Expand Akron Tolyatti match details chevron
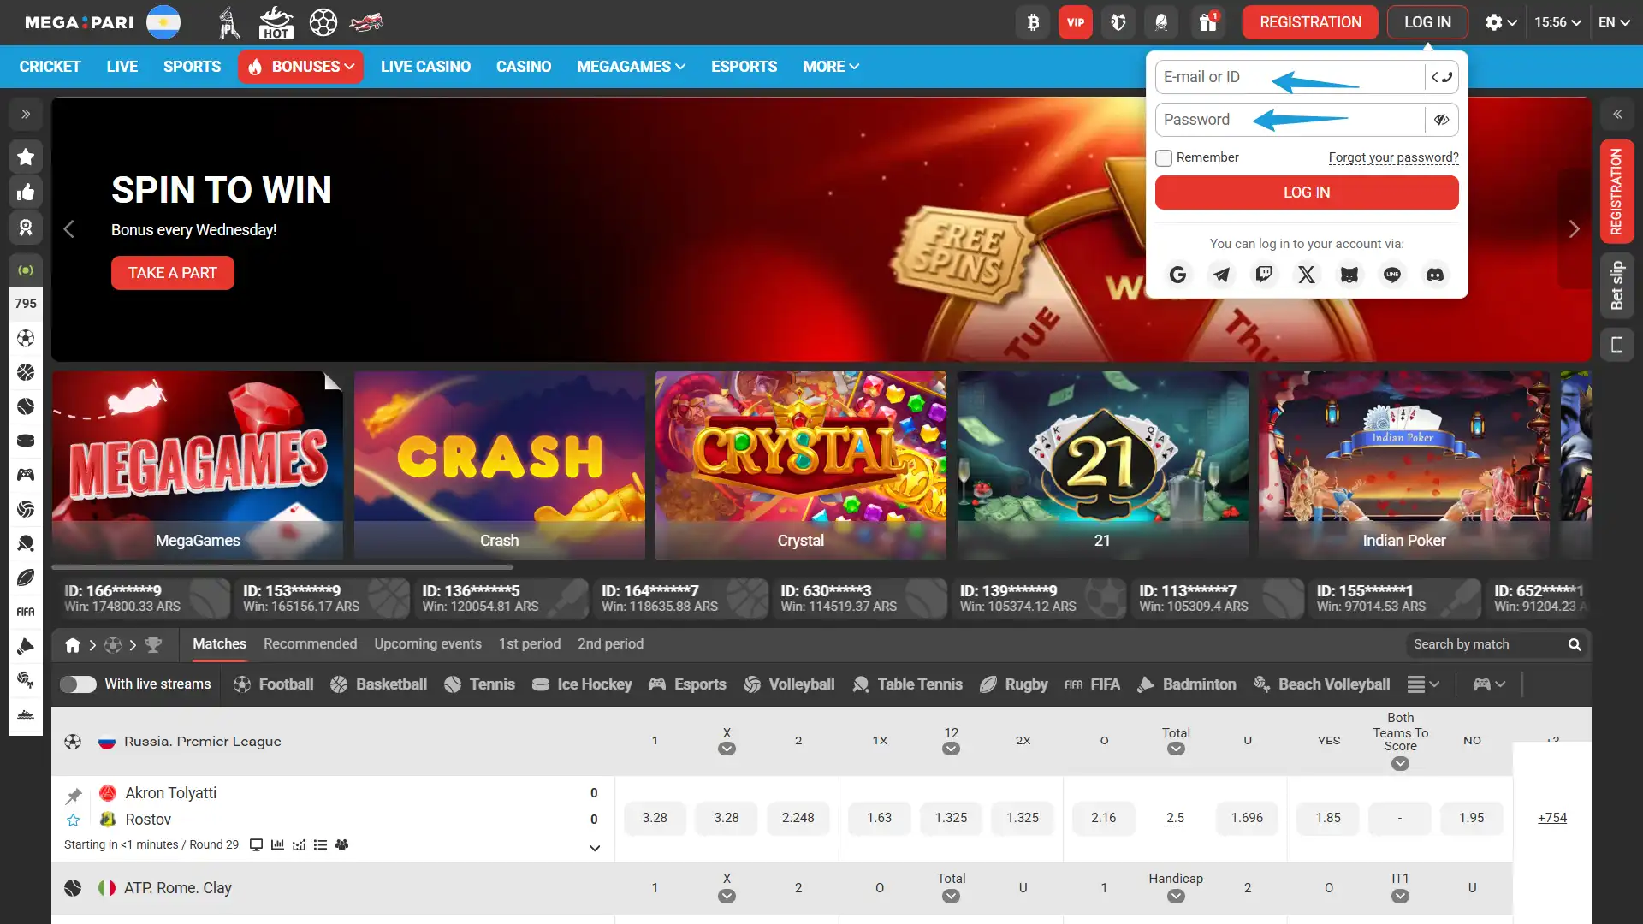This screenshot has height=924, width=1643. (x=595, y=848)
